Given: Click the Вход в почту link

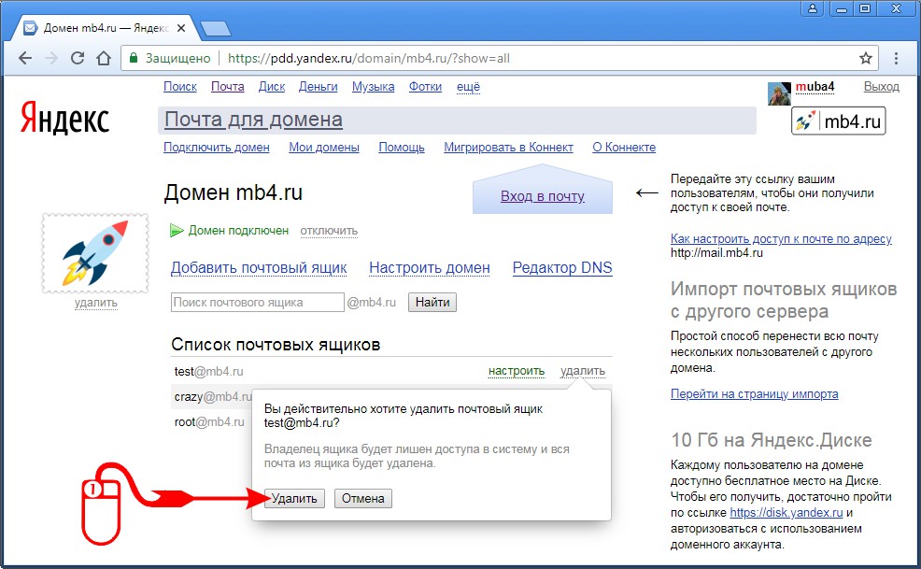Looking at the screenshot, I should tap(542, 196).
